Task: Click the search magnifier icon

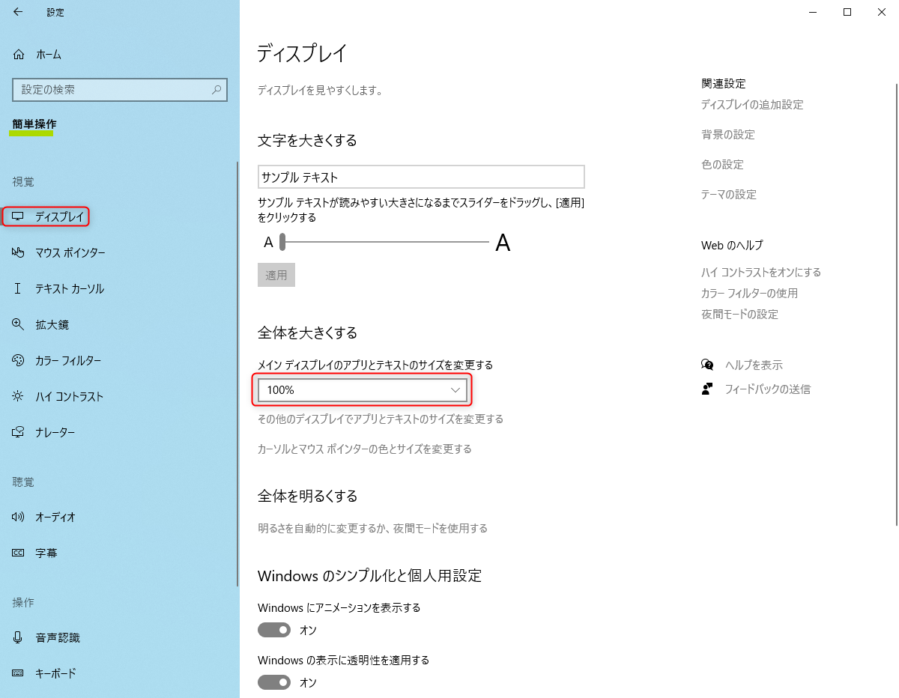Action: pyautogui.click(x=217, y=89)
